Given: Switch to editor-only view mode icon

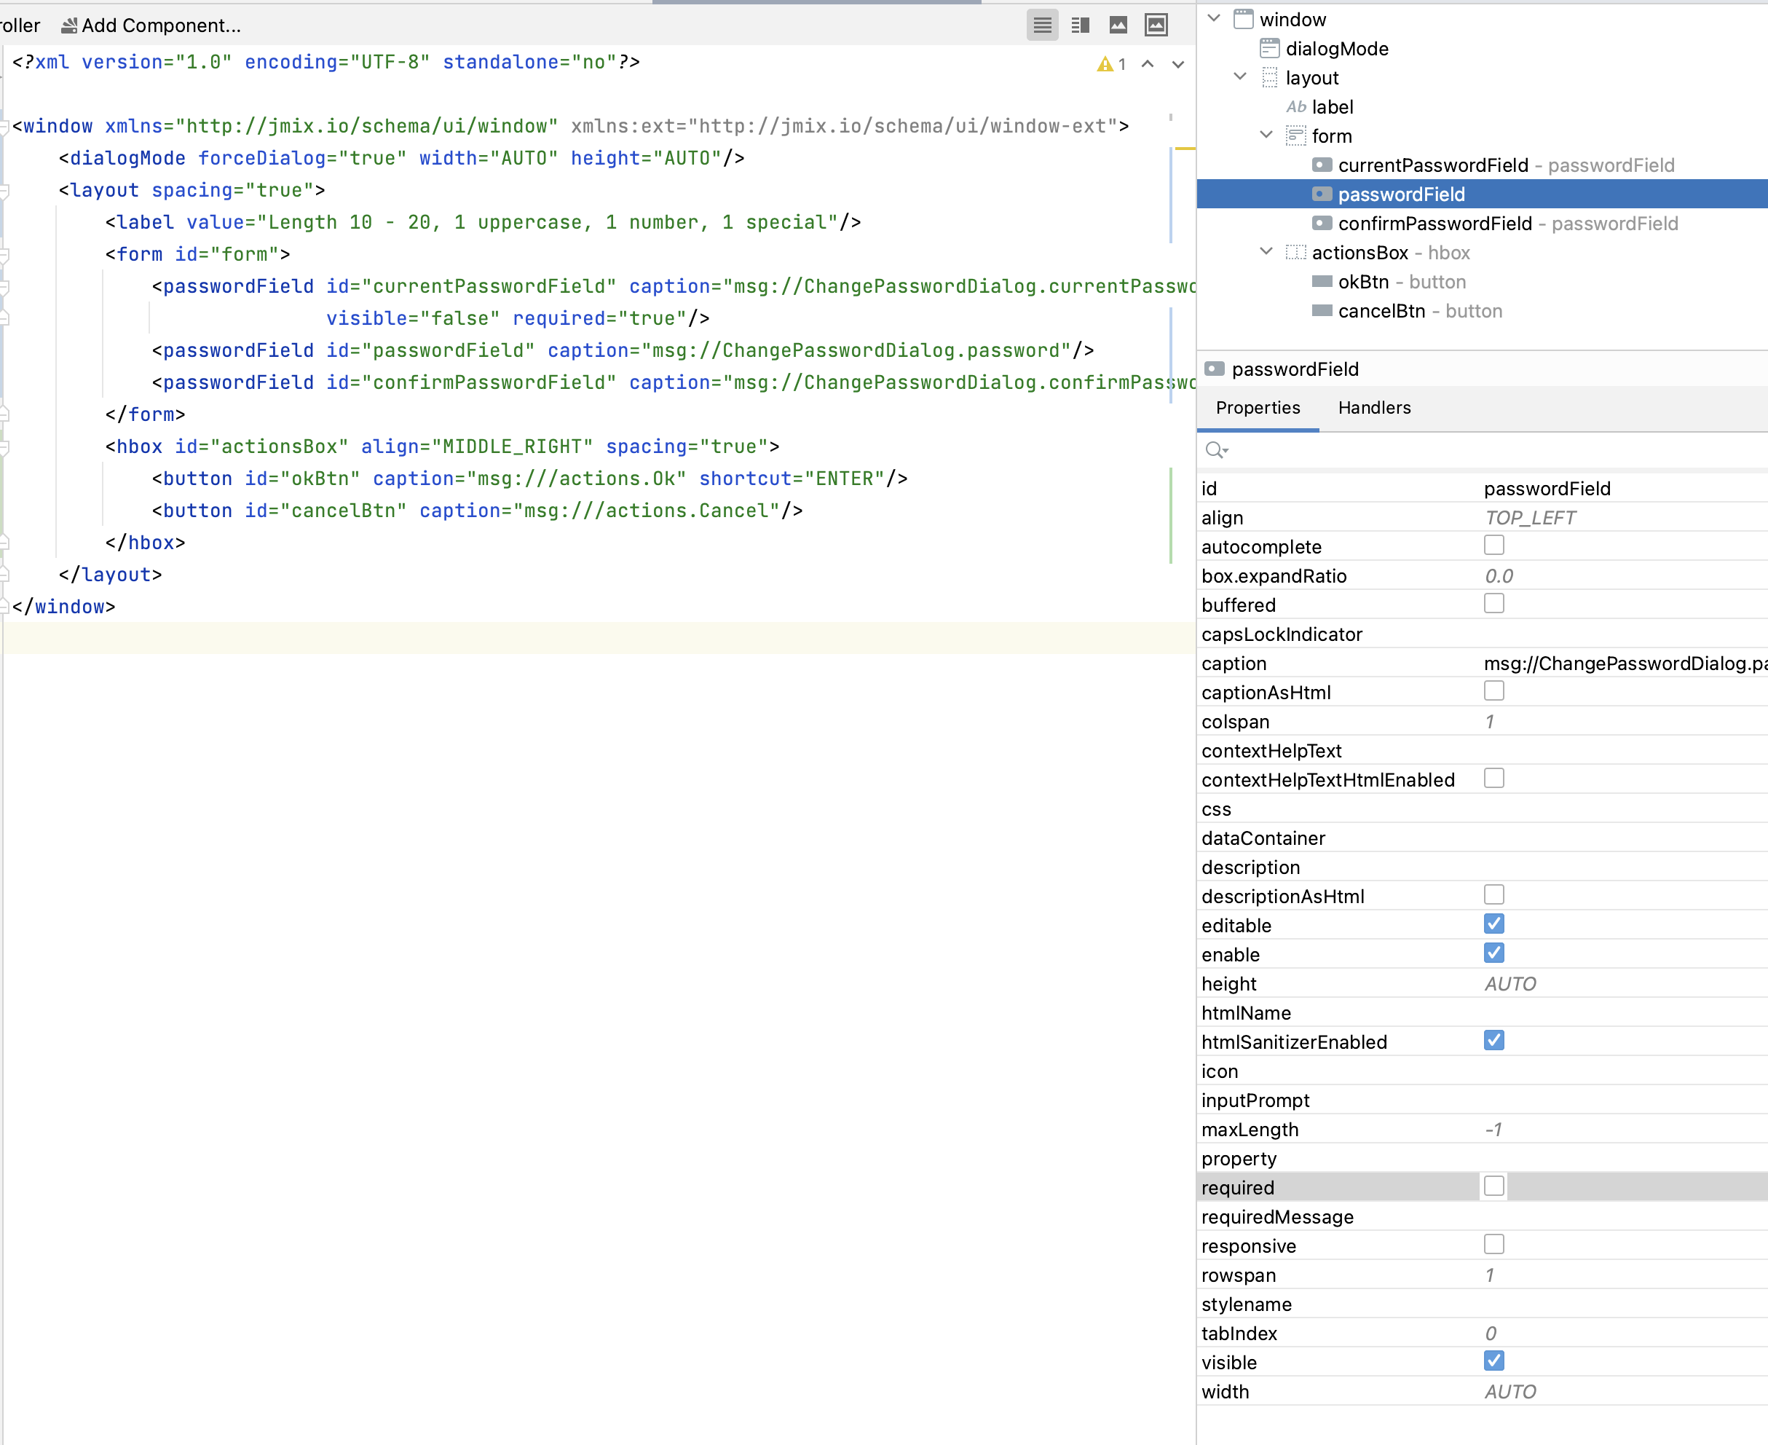Looking at the screenshot, I should (x=1042, y=25).
